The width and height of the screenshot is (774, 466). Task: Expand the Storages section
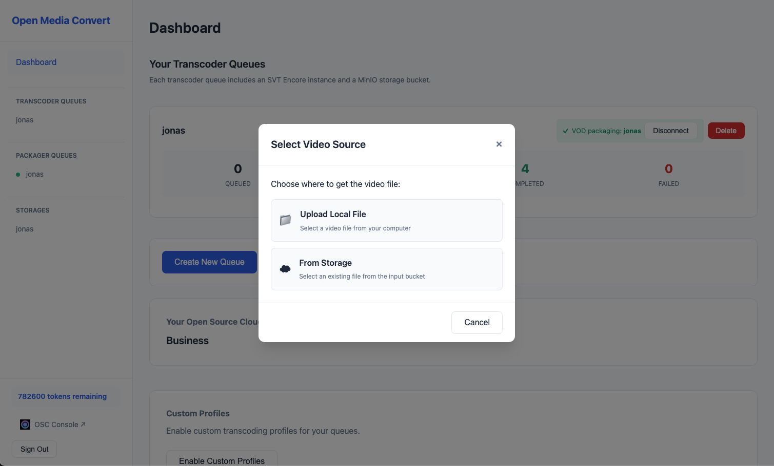point(32,210)
